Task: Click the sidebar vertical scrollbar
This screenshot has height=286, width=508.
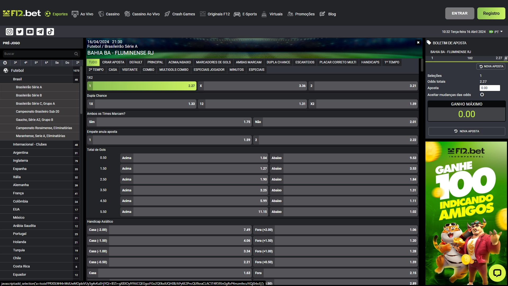Action: point(81,90)
